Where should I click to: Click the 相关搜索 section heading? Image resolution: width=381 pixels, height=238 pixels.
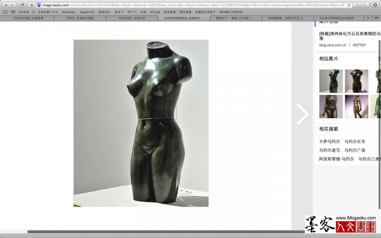click(x=329, y=129)
